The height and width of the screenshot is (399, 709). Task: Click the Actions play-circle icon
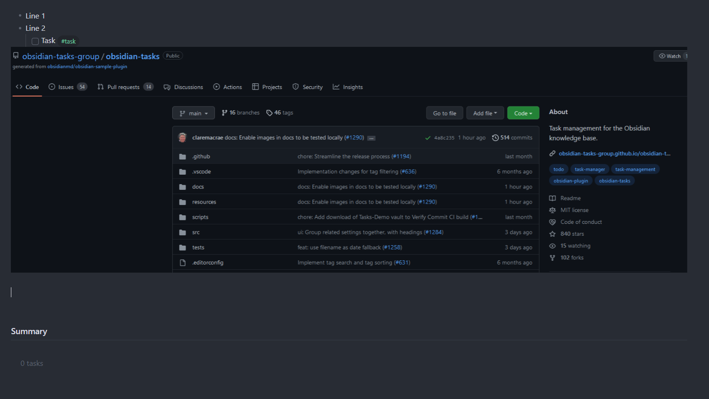pyautogui.click(x=217, y=87)
